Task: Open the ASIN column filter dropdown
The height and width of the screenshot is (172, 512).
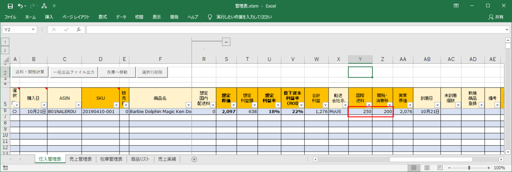Action: tap(78, 104)
